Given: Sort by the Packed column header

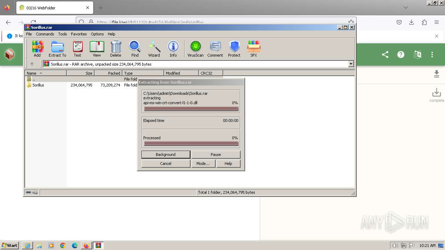Looking at the screenshot, I should coord(108,73).
